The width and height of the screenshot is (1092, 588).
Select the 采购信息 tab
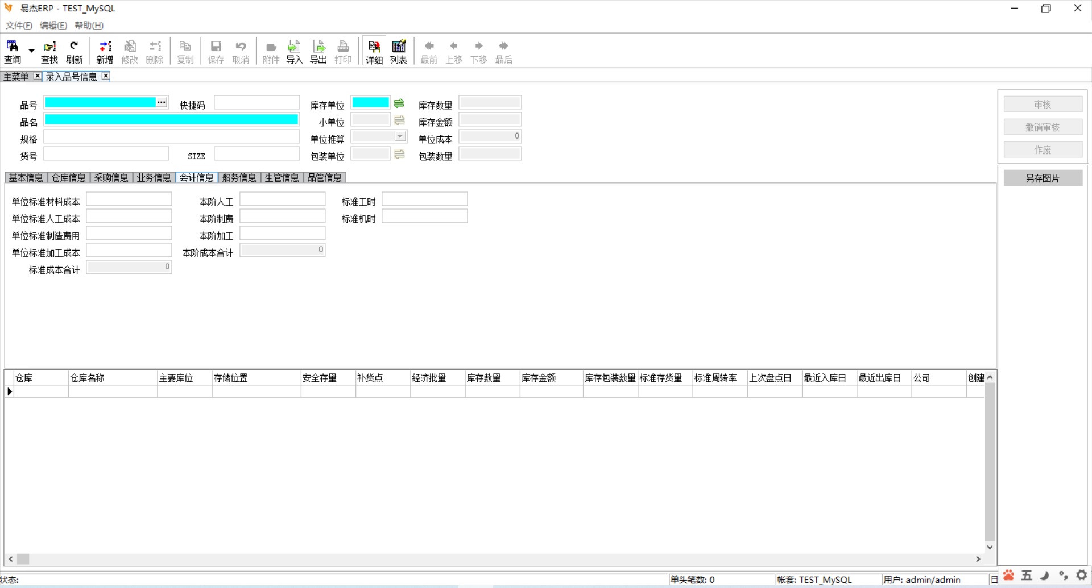(x=111, y=178)
